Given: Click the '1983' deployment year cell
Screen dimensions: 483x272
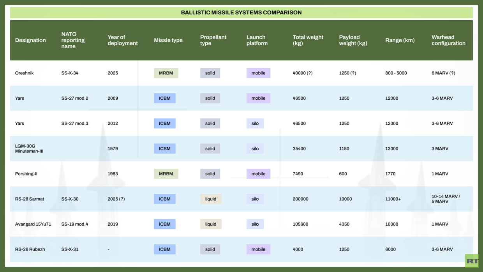Looking at the screenshot, I should (x=113, y=174).
